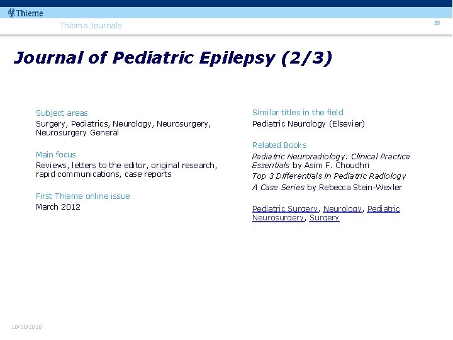Screen dimensions: 453x340
Task: Click the slide number at top right
Action: pyautogui.click(x=437, y=23)
